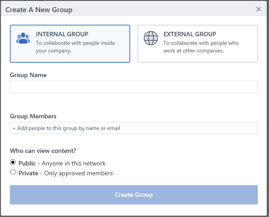This screenshot has height=217, width=269.
Task: Focus the Group Name input field
Action: coord(134,87)
